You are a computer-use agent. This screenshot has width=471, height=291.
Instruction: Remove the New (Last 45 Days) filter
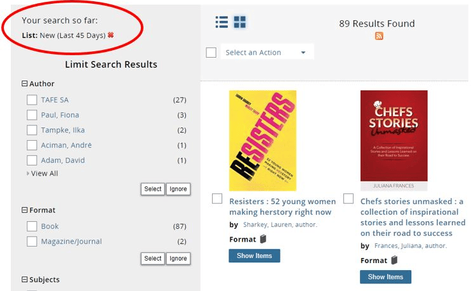110,36
